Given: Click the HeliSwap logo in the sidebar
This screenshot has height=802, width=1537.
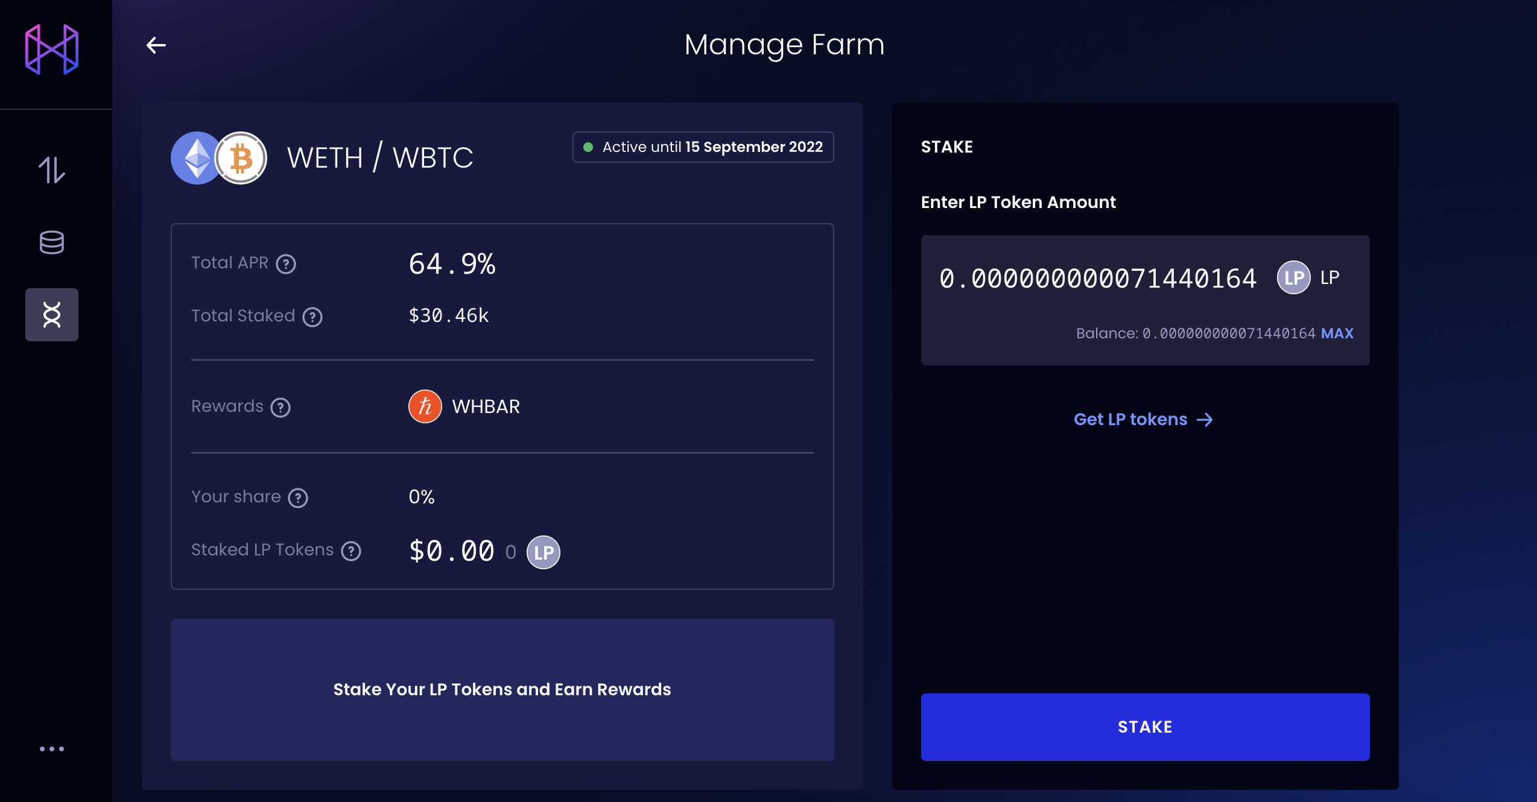Looking at the screenshot, I should 52,49.
